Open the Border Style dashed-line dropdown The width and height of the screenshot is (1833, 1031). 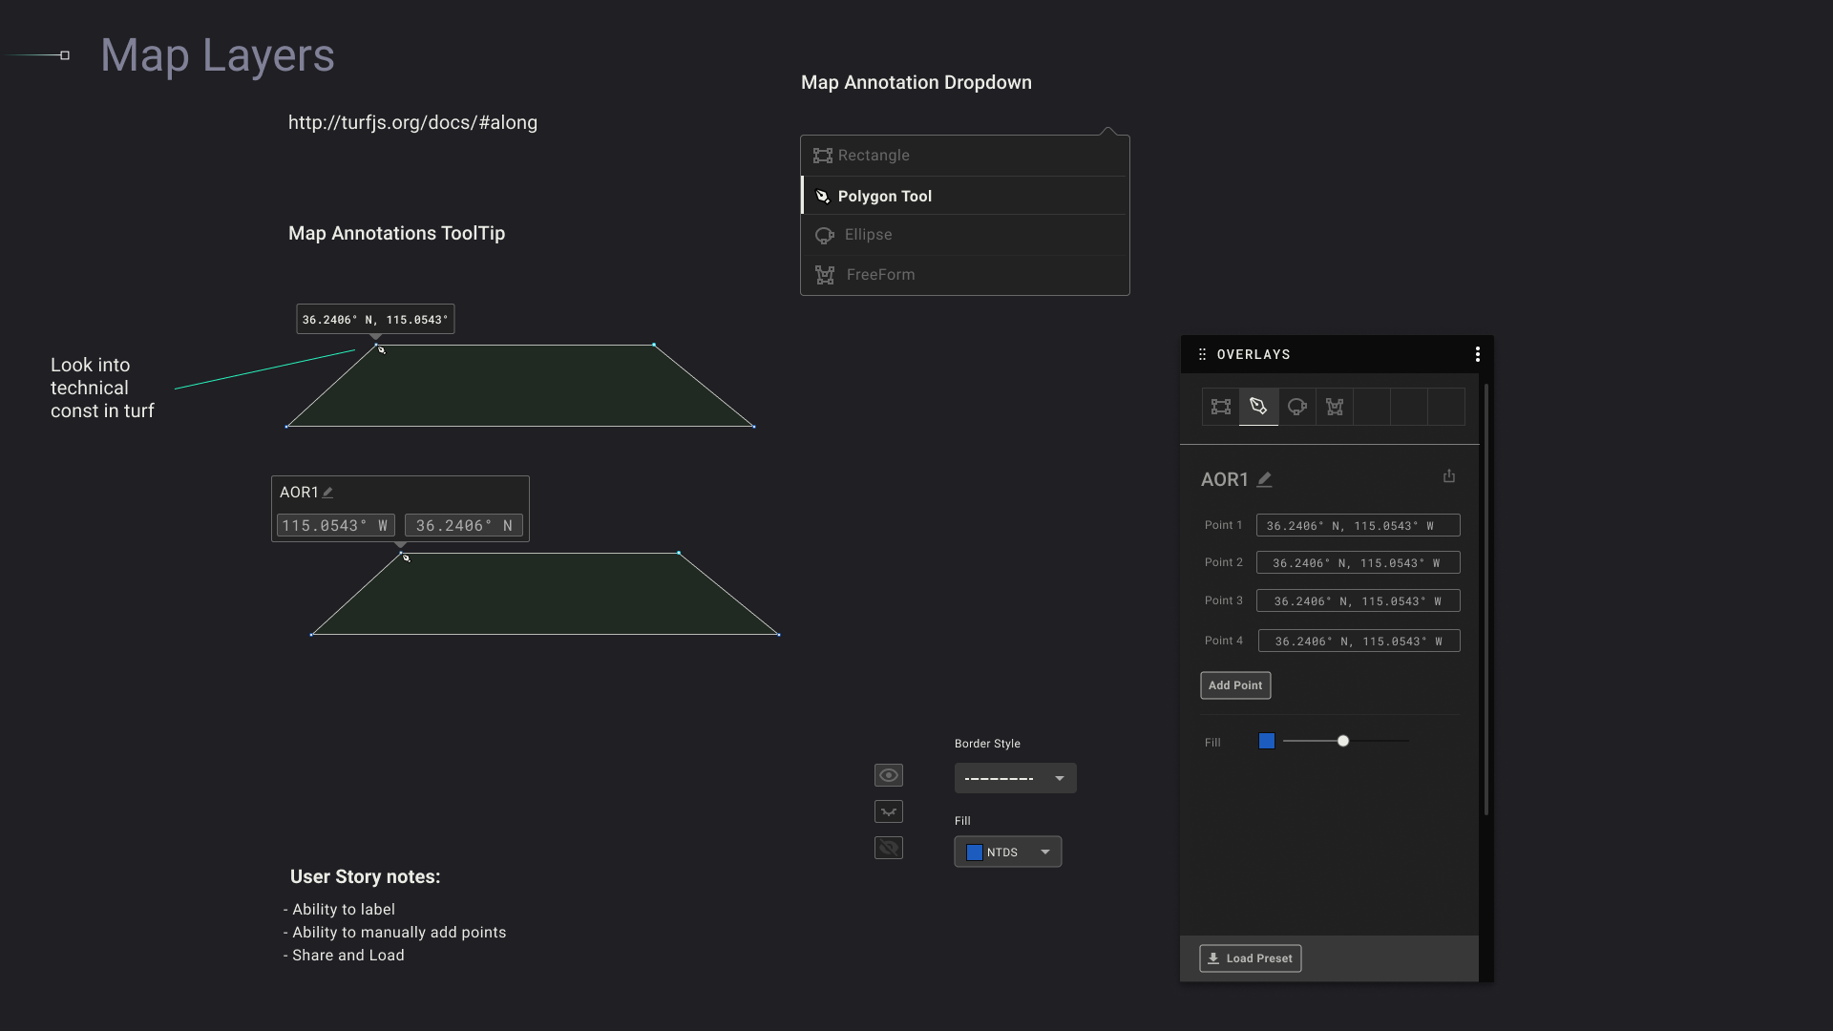1014,777
